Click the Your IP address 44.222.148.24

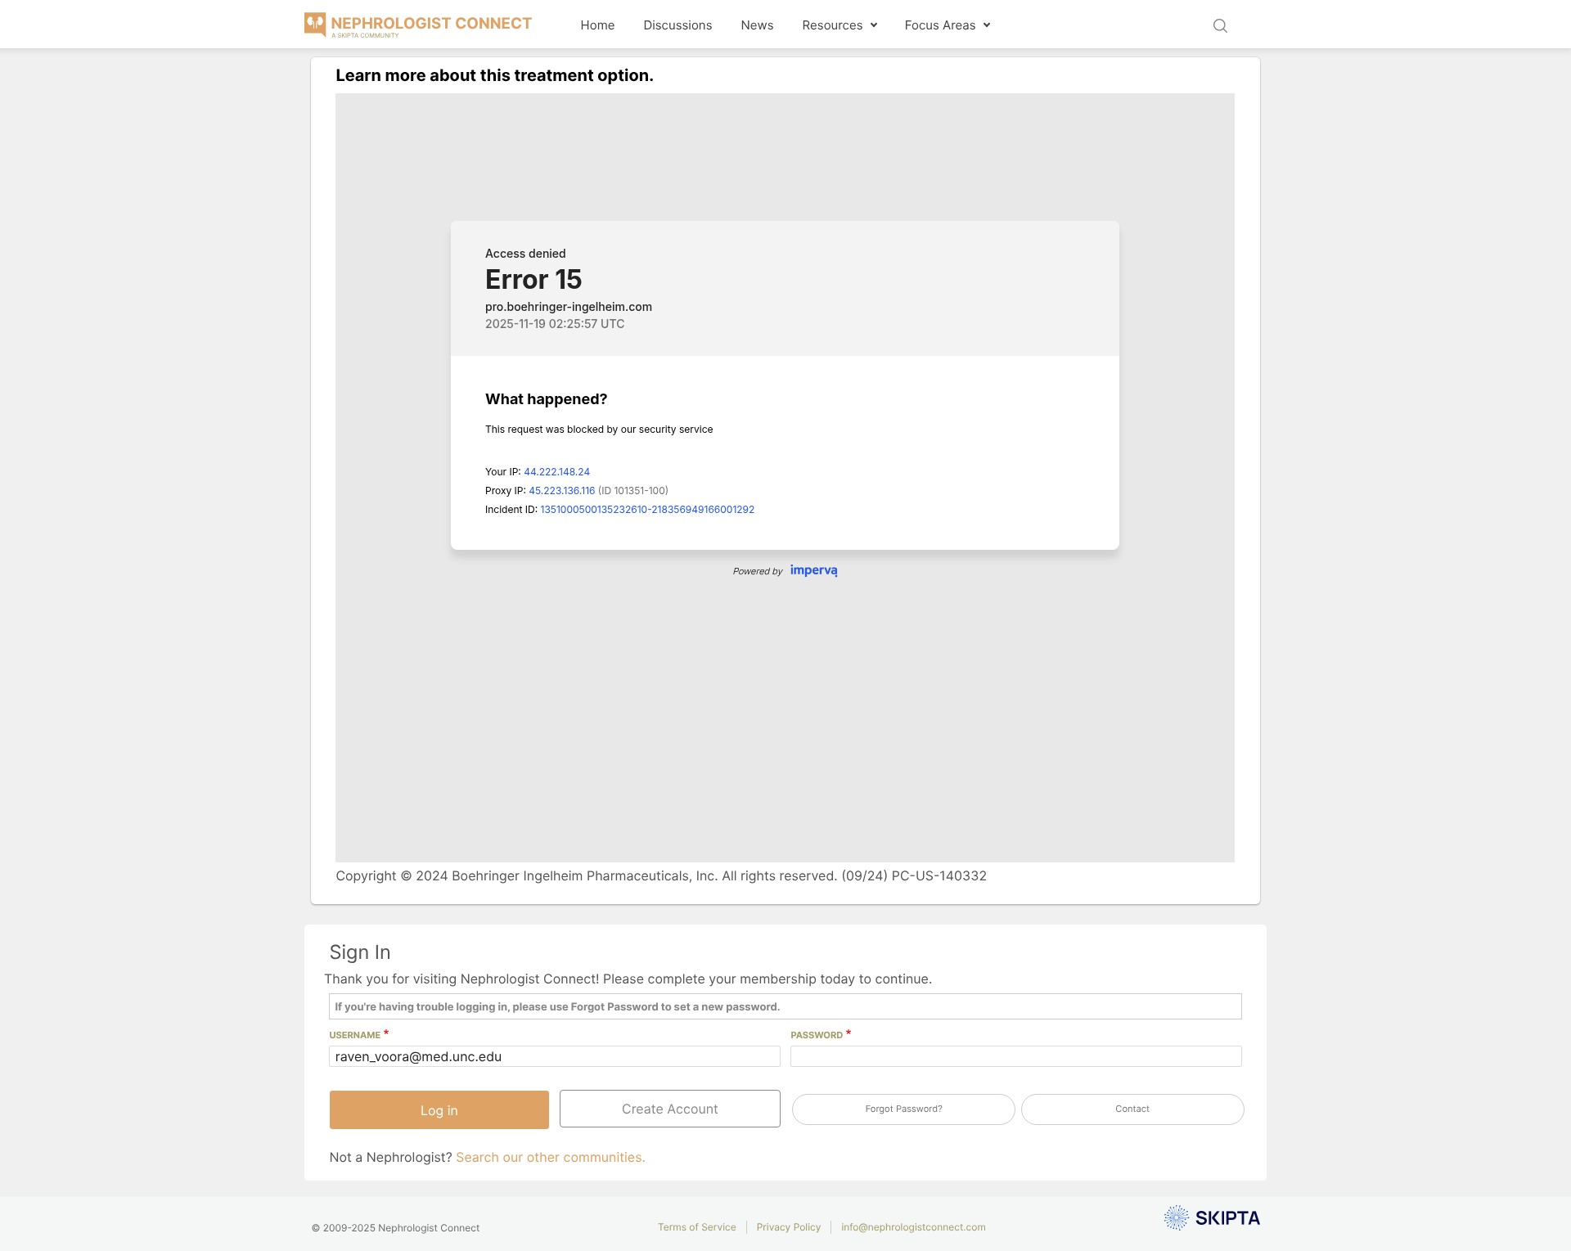556,472
